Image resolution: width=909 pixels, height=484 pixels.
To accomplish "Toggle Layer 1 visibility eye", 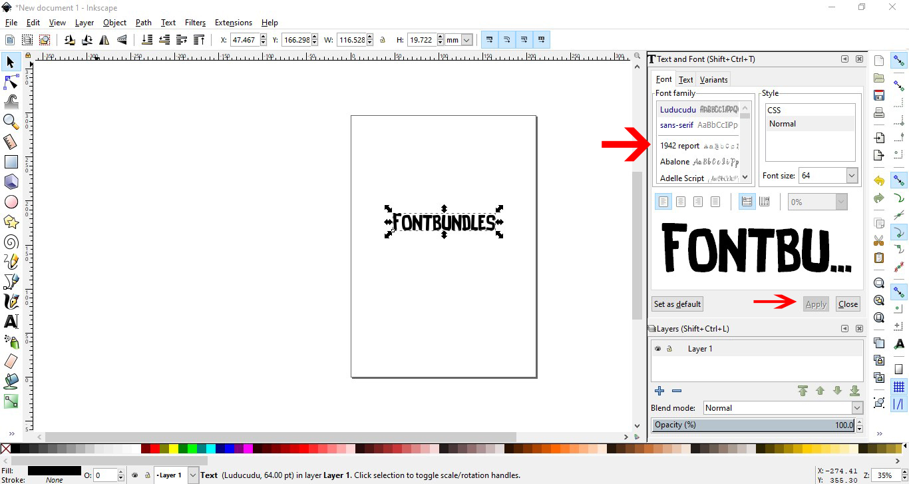I will [x=658, y=348].
